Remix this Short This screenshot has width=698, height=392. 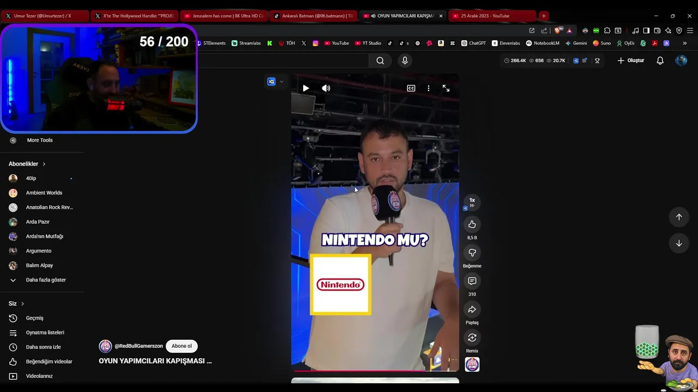(x=472, y=338)
